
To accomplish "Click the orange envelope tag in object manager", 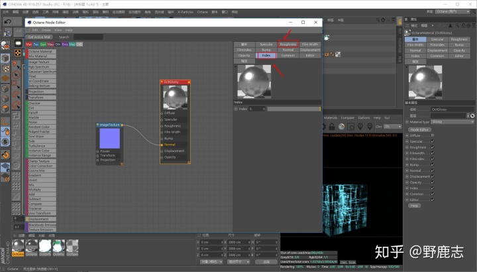I will click(327, 54).
